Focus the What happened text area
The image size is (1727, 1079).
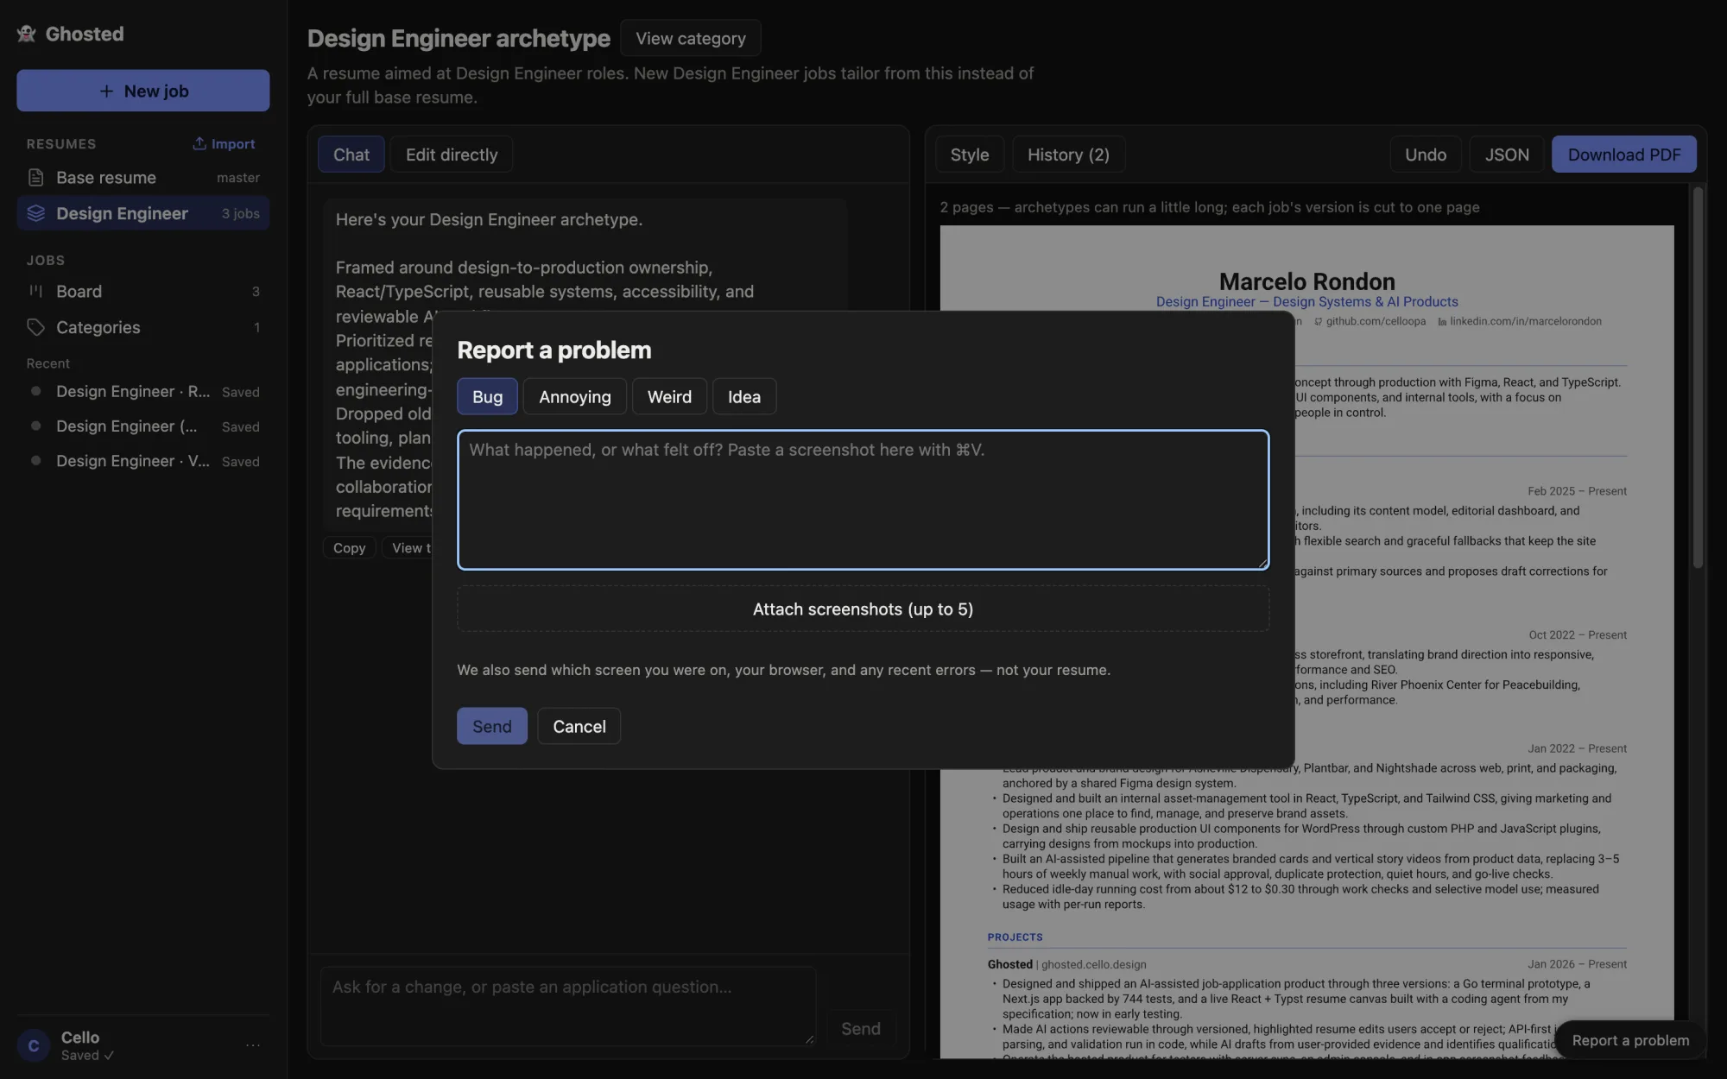pos(863,500)
